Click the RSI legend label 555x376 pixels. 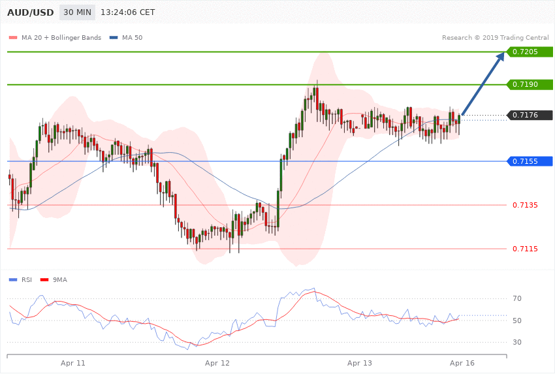(27, 280)
